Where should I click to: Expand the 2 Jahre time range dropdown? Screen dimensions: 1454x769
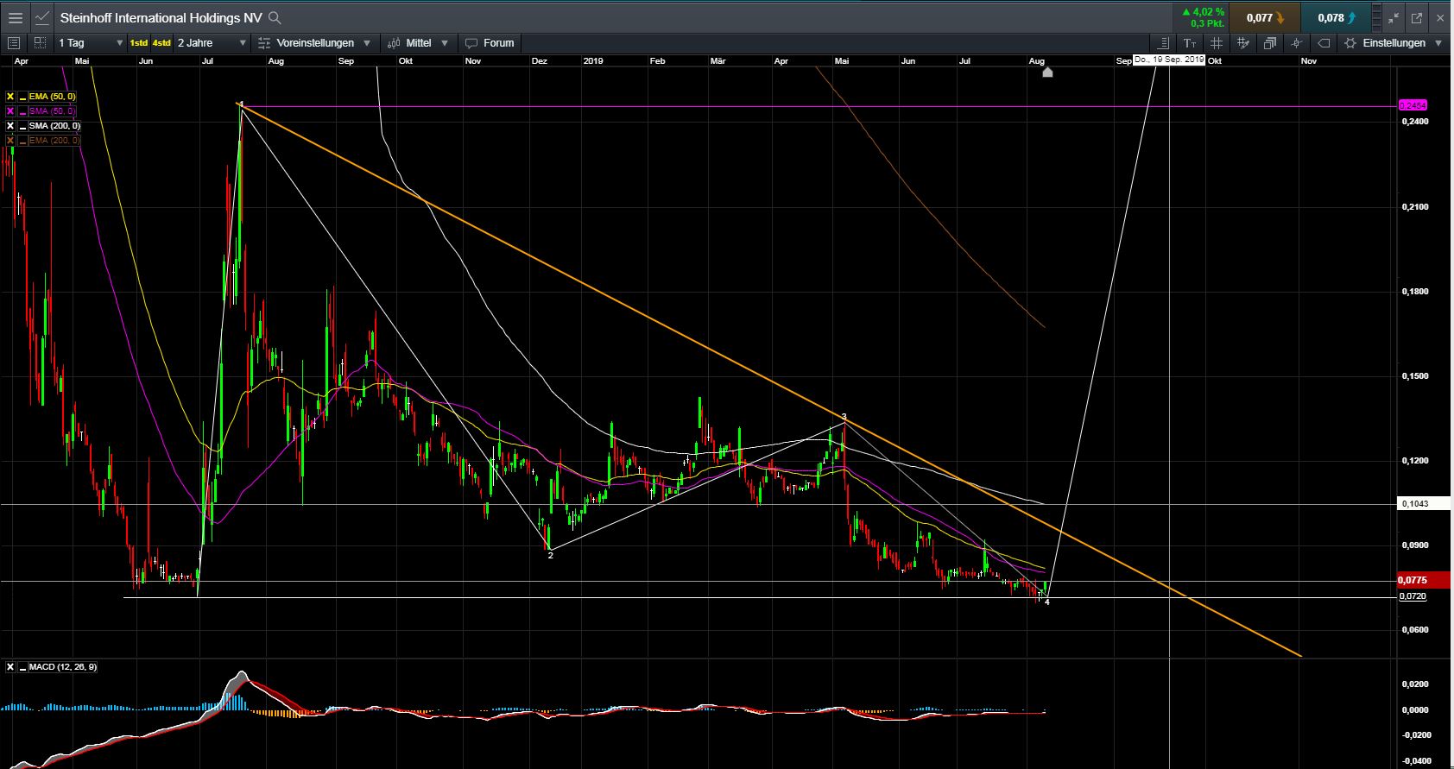[x=212, y=42]
